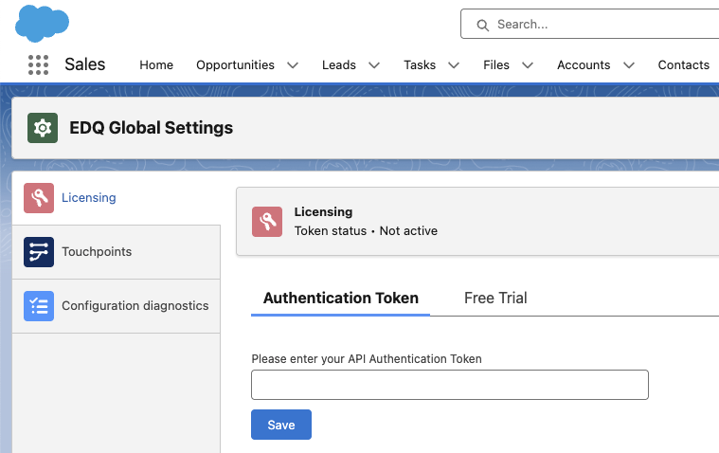
Task: Click the EDQ Global Settings gear icon
Action: (x=43, y=128)
